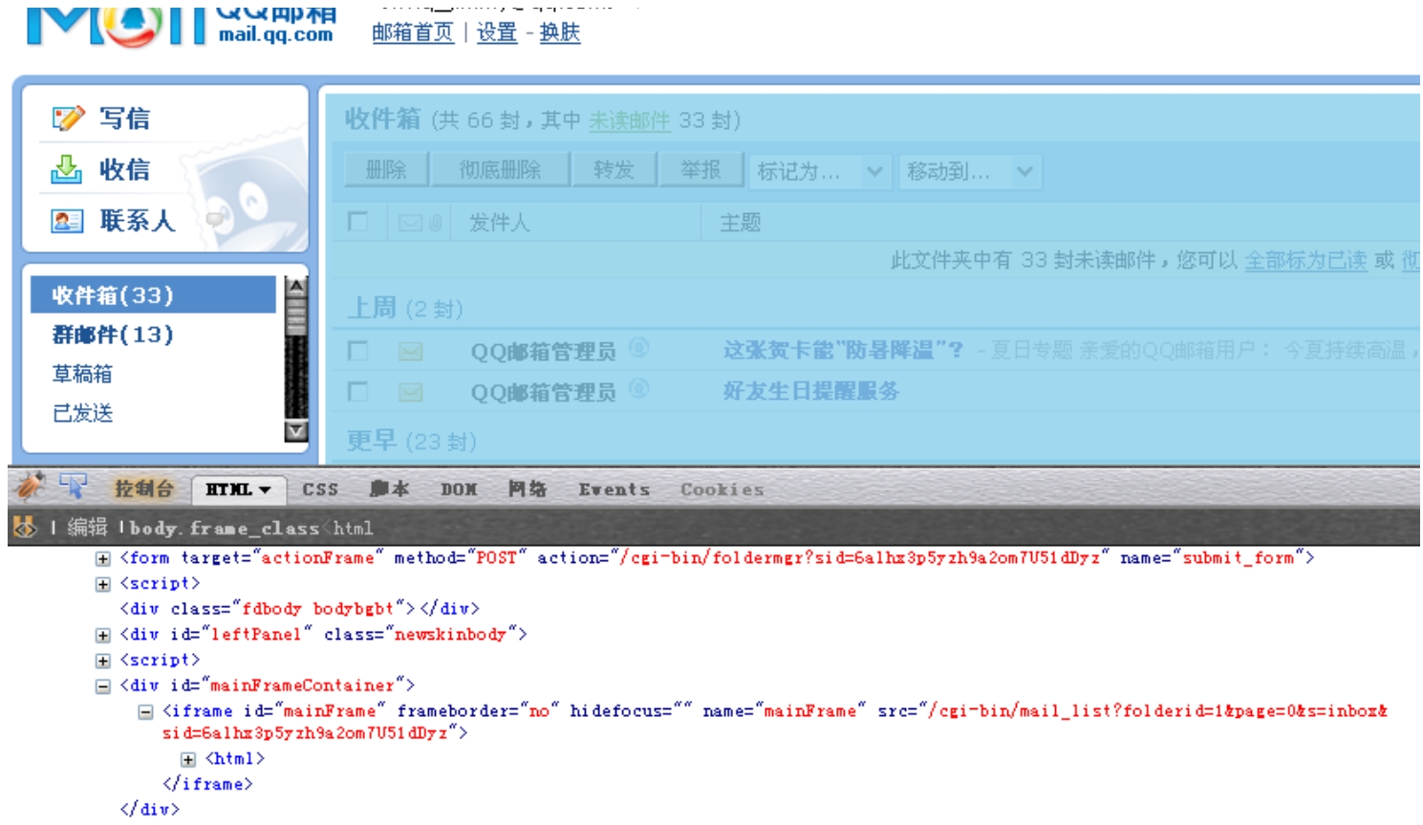The height and width of the screenshot is (825, 1423).
Task: Activate the element inspect pointer icon
Action: point(73,487)
